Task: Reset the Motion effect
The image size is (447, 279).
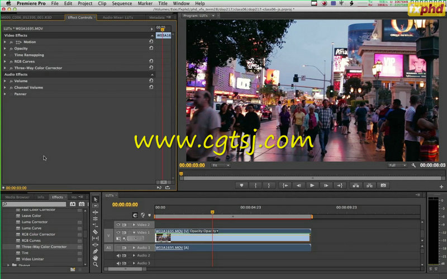Action: pos(151,41)
